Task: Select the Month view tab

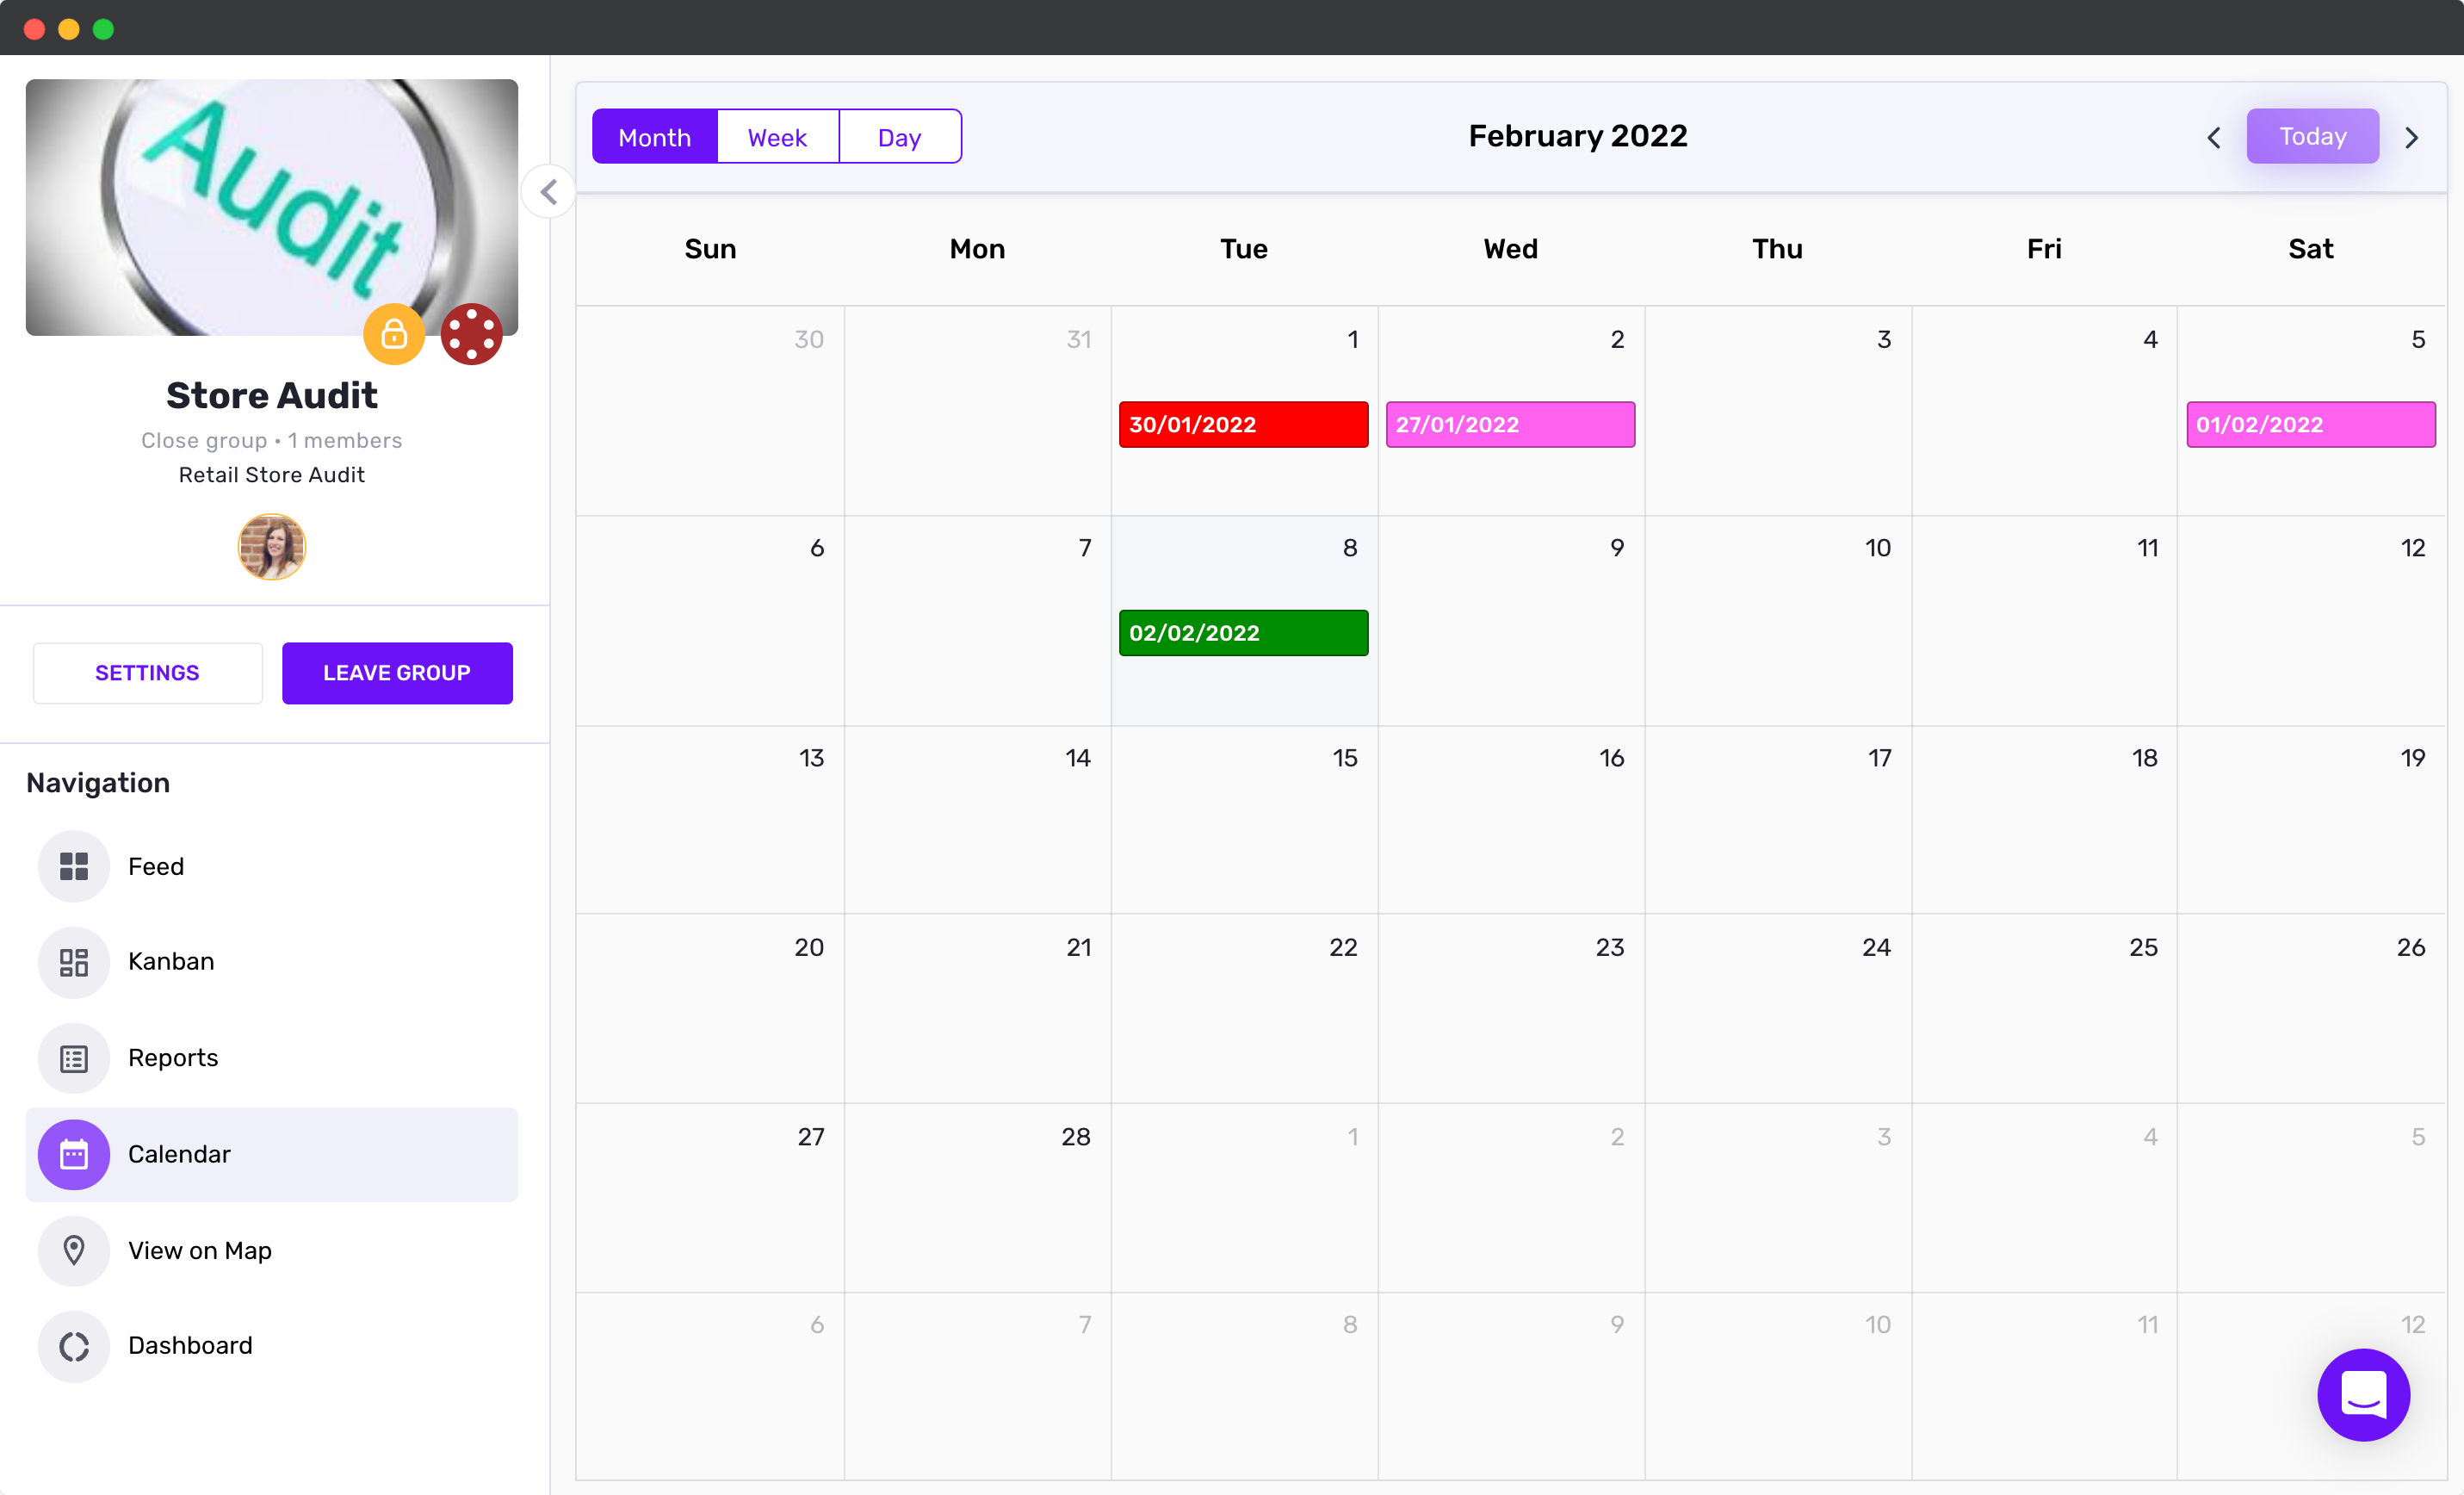Action: click(x=654, y=137)
